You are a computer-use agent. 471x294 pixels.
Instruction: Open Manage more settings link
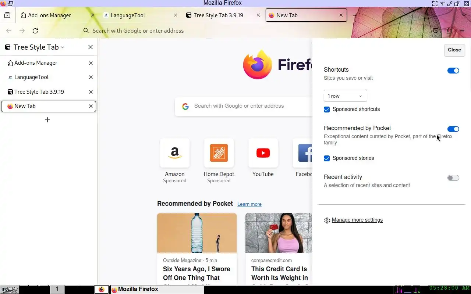pyautogui.click(x=357, y=220)
